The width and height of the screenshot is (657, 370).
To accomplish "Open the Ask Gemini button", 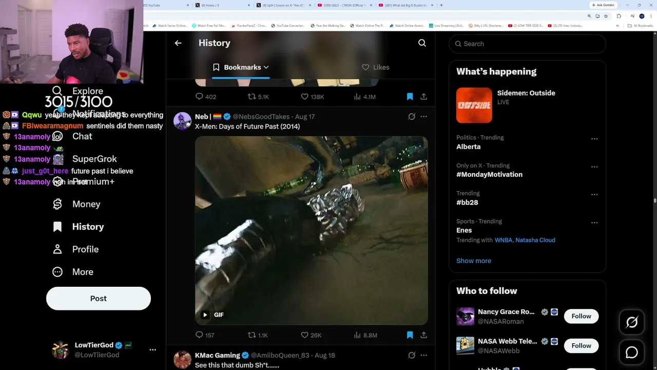I will 603,5.
